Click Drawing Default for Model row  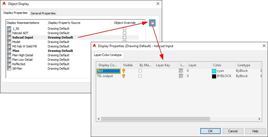[59, 42]
